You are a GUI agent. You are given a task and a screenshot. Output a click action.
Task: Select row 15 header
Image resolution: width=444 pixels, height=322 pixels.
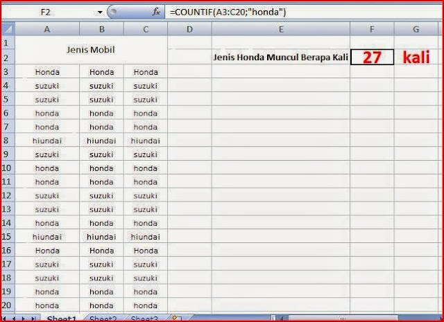tap(8, 237)
